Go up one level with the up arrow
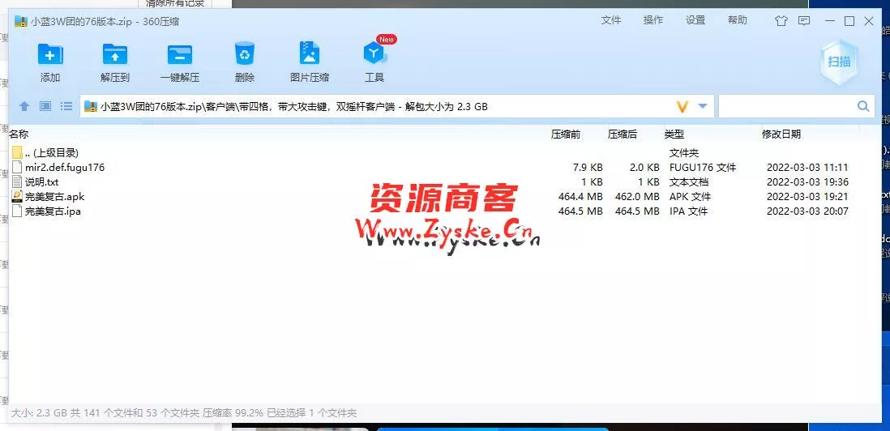890x431 pixels. point(24,106)
